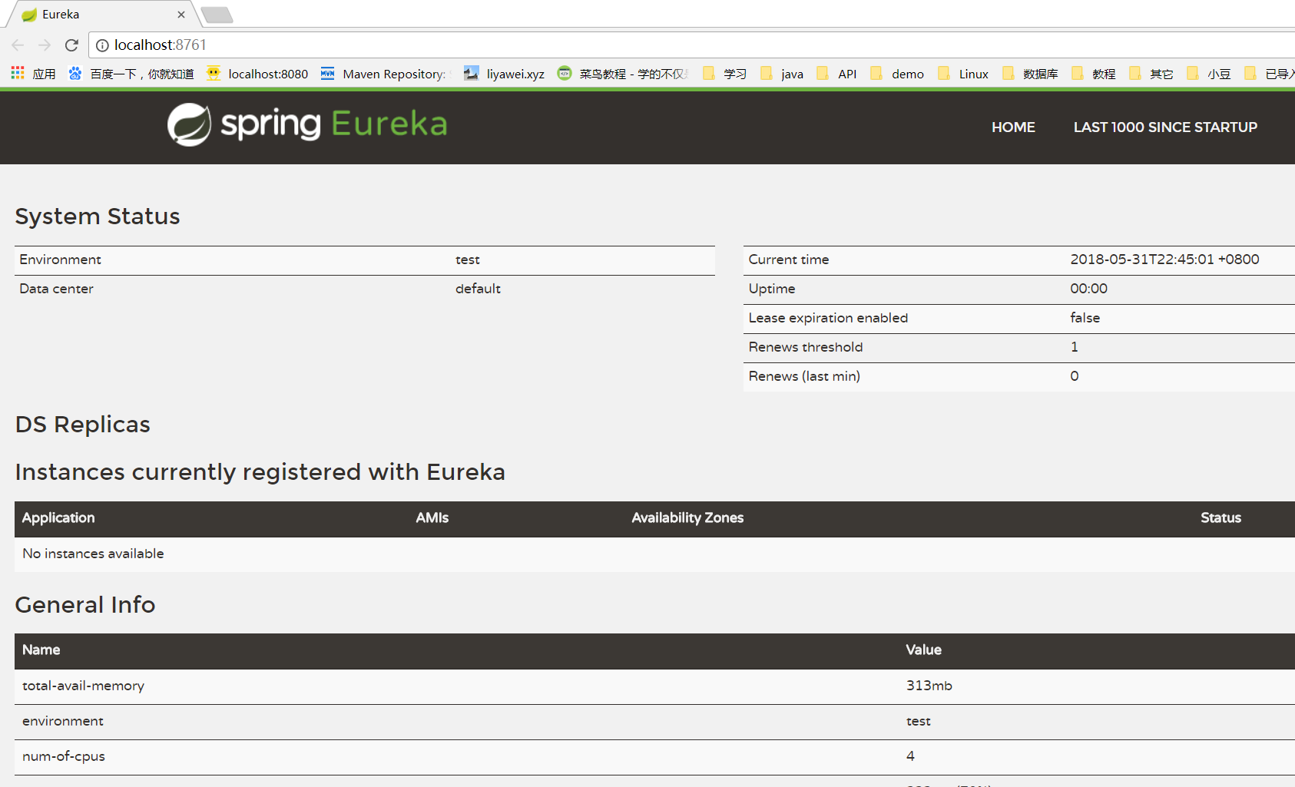
Task: Open the 数据库 bookmark folder
Action: pyautogui.click(x=1030, y=74)
